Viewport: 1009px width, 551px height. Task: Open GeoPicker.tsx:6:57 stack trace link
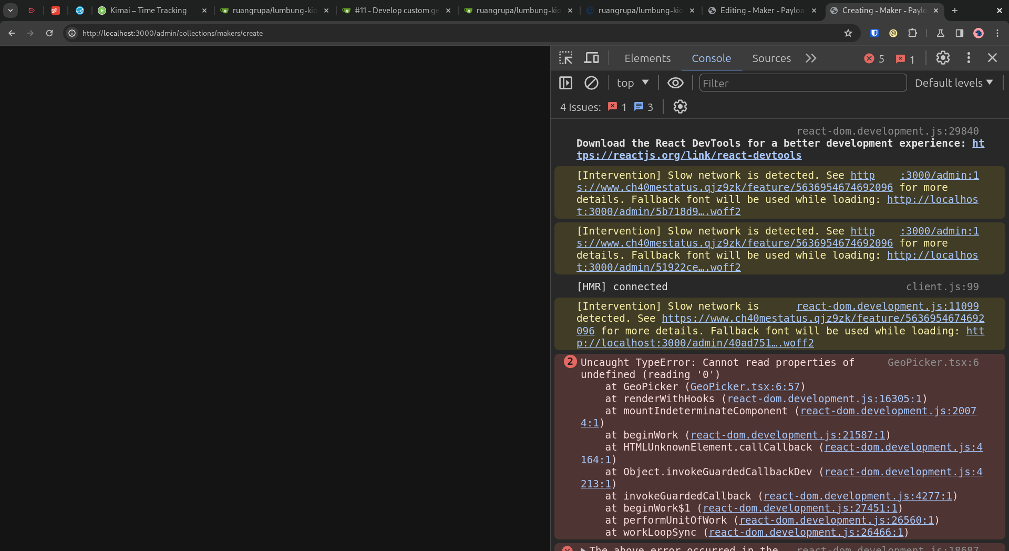click(x=745, y=386)
